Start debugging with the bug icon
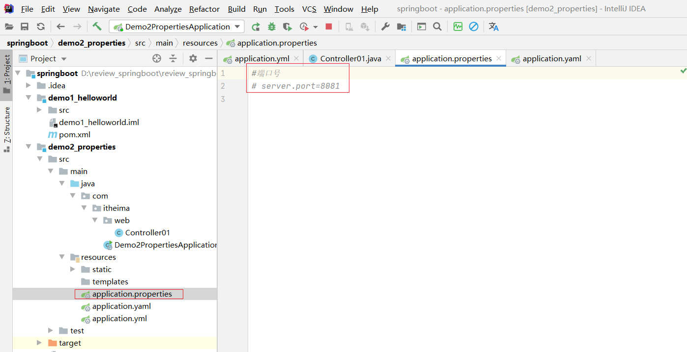 (271, 26)
